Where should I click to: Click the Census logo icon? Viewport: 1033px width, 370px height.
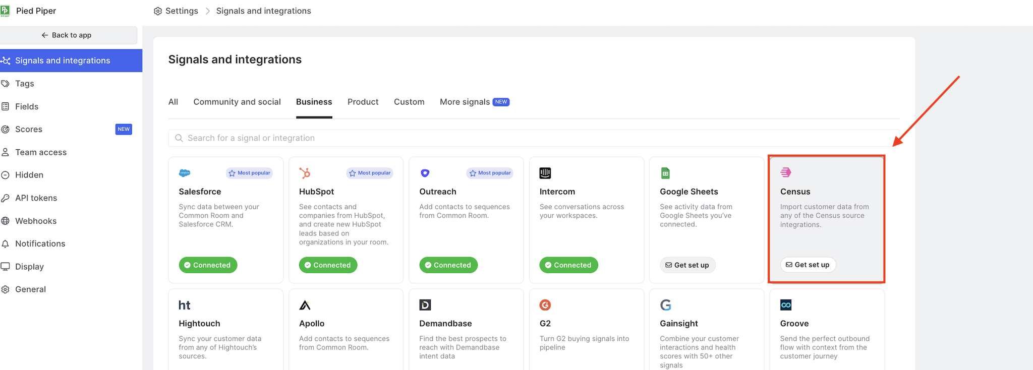[786, 172]
